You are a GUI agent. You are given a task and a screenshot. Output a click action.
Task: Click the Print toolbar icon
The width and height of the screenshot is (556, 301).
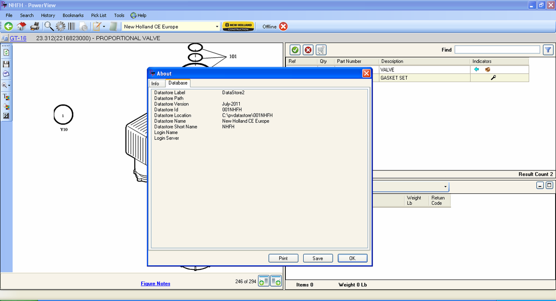tap(35, 26)
